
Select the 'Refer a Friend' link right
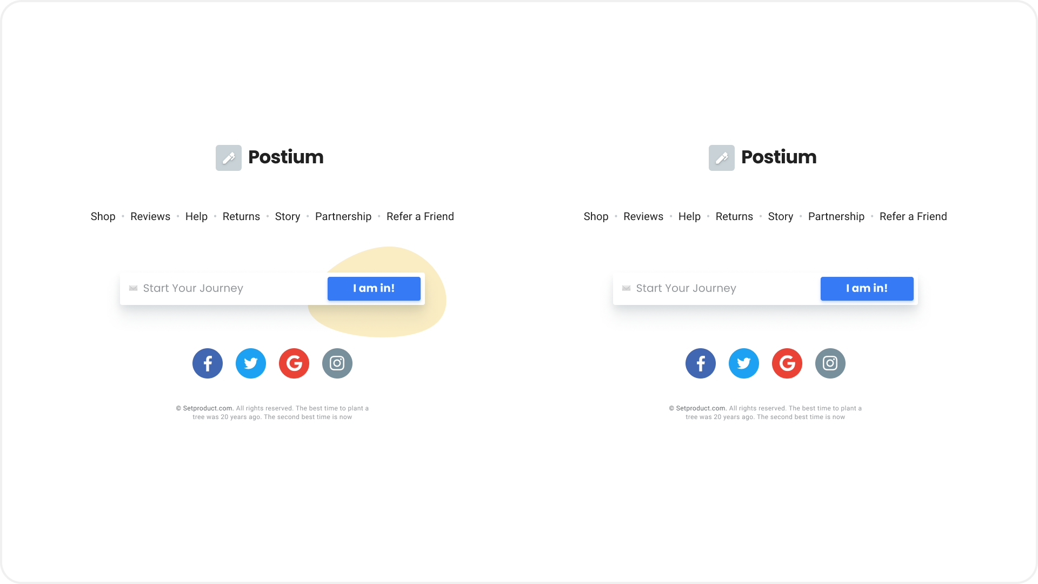point(913,216)
